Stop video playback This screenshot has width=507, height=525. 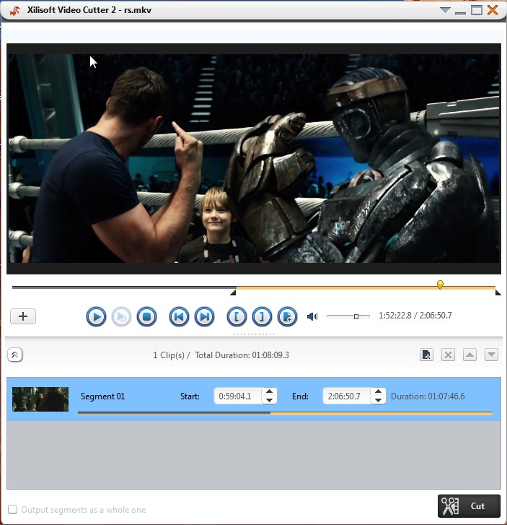click(146, 316)
